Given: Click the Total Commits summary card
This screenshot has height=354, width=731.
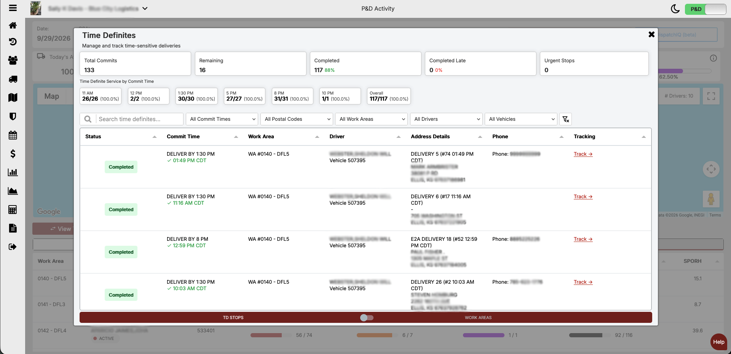Looking at the screenshot, I should [135, 64].
